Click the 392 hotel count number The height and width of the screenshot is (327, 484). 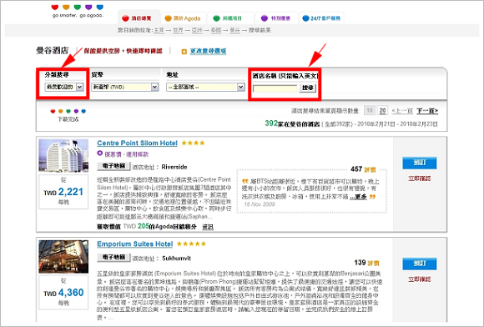pyautogui.click(x=271, y=123)
